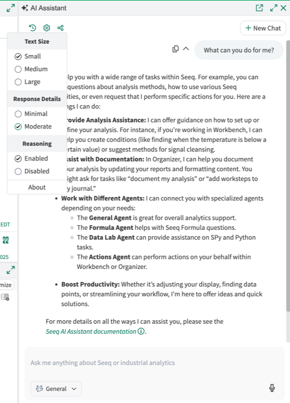Screen dimensions: 290x403
Task: Choose Moderate response details
Action: point(33,127)
